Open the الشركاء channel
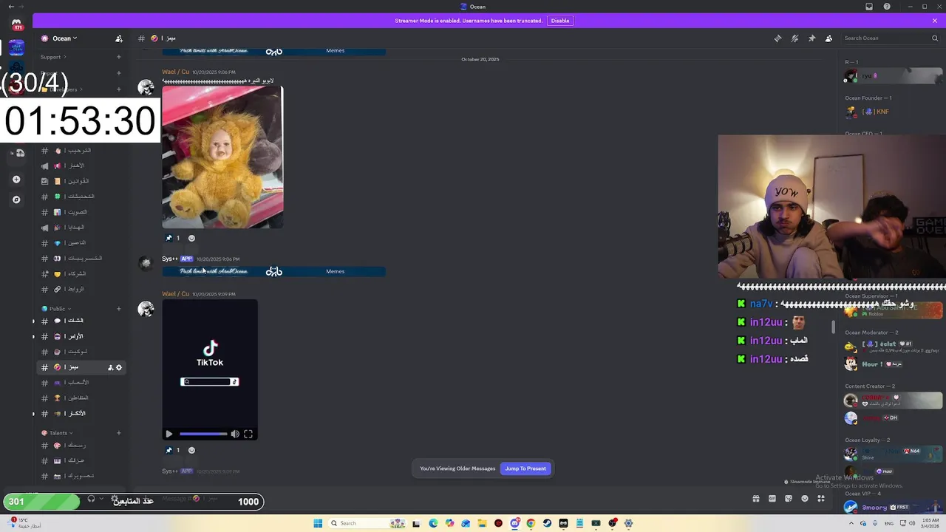 (81, 274)
